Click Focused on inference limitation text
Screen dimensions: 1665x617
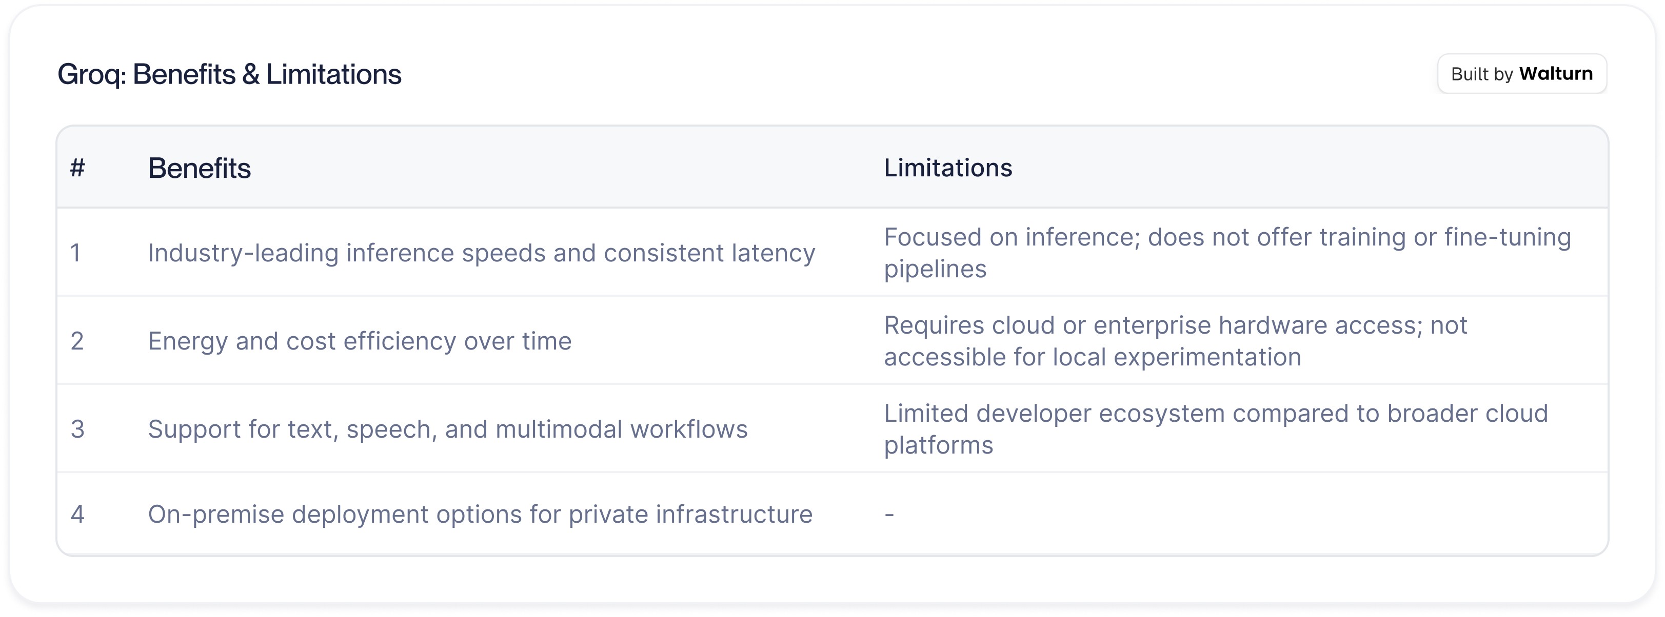pyautogui.click(x=1227, y=253)
